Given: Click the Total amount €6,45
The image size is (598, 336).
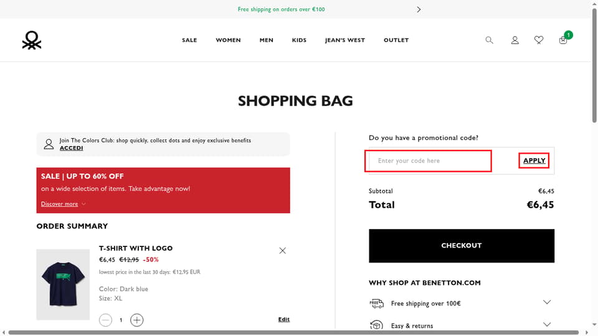Looking at the screenshot, I should click(540, 205).
